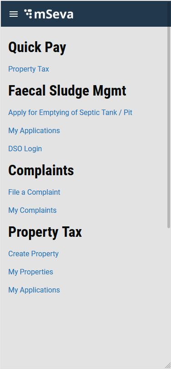Click the scrollbar track below the thumb
Screen dimensions: 171x369
[169, 294]
